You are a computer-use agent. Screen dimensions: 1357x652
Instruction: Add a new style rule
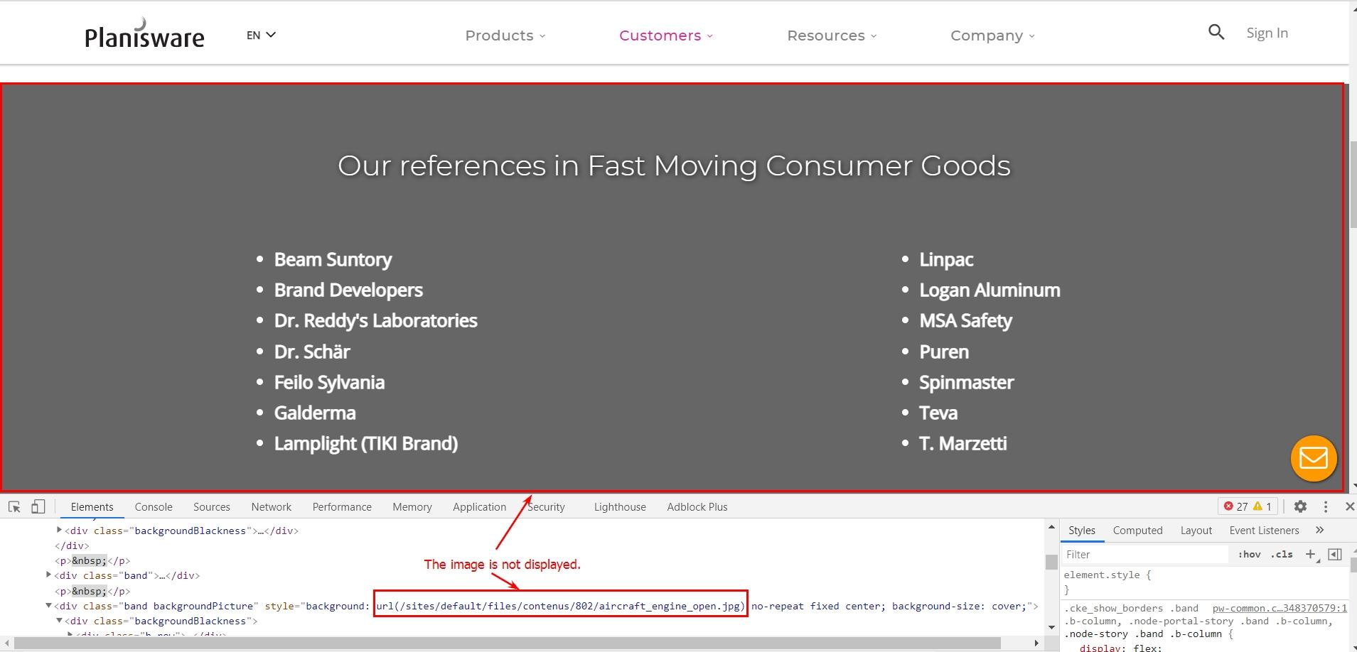1310,554
